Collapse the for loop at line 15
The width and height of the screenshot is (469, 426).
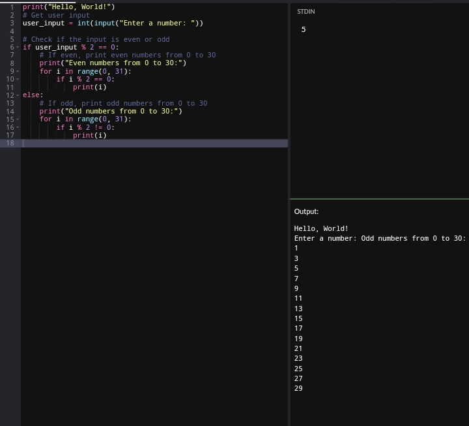[18, 119]
